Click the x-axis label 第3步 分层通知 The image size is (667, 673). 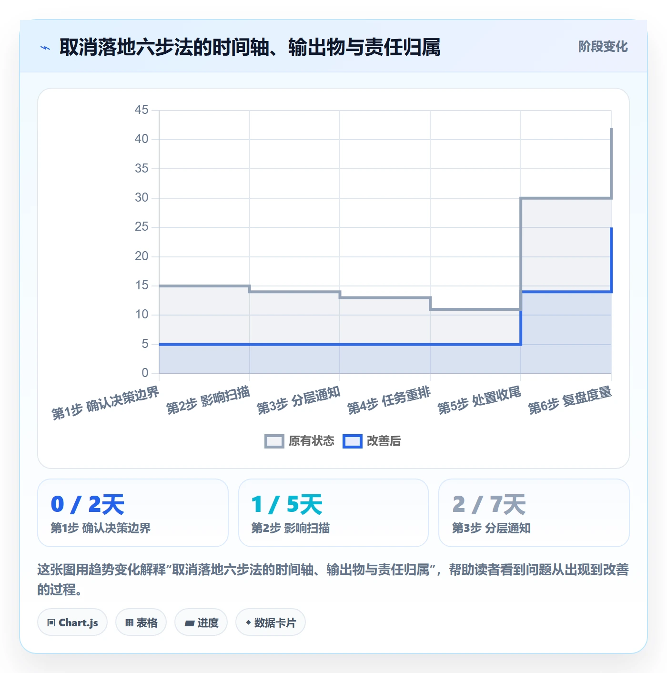299,400
